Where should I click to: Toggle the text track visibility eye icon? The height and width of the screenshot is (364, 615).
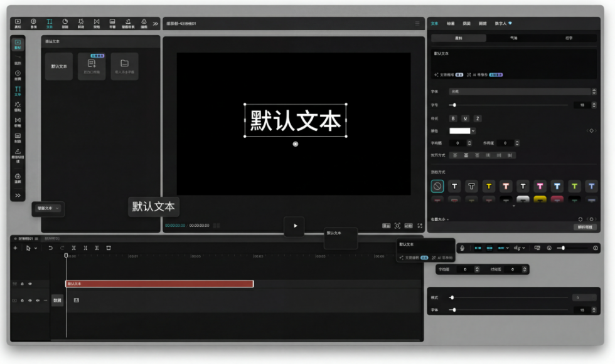tap(30, 283)
